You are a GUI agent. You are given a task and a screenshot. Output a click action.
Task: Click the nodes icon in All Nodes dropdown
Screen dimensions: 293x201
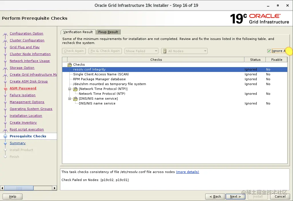pyautogui.click(x=165, y=51)
